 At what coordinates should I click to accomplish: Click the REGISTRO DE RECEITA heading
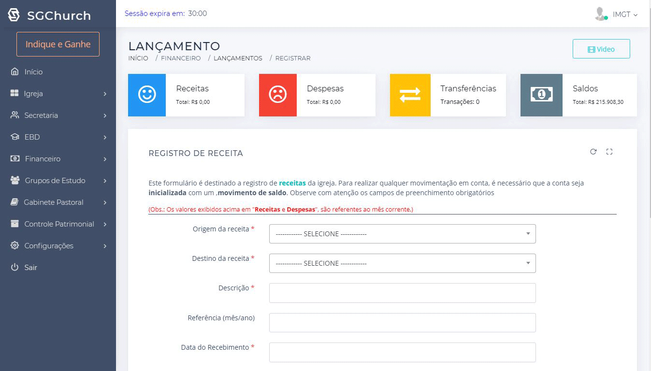tap(196, 153)
